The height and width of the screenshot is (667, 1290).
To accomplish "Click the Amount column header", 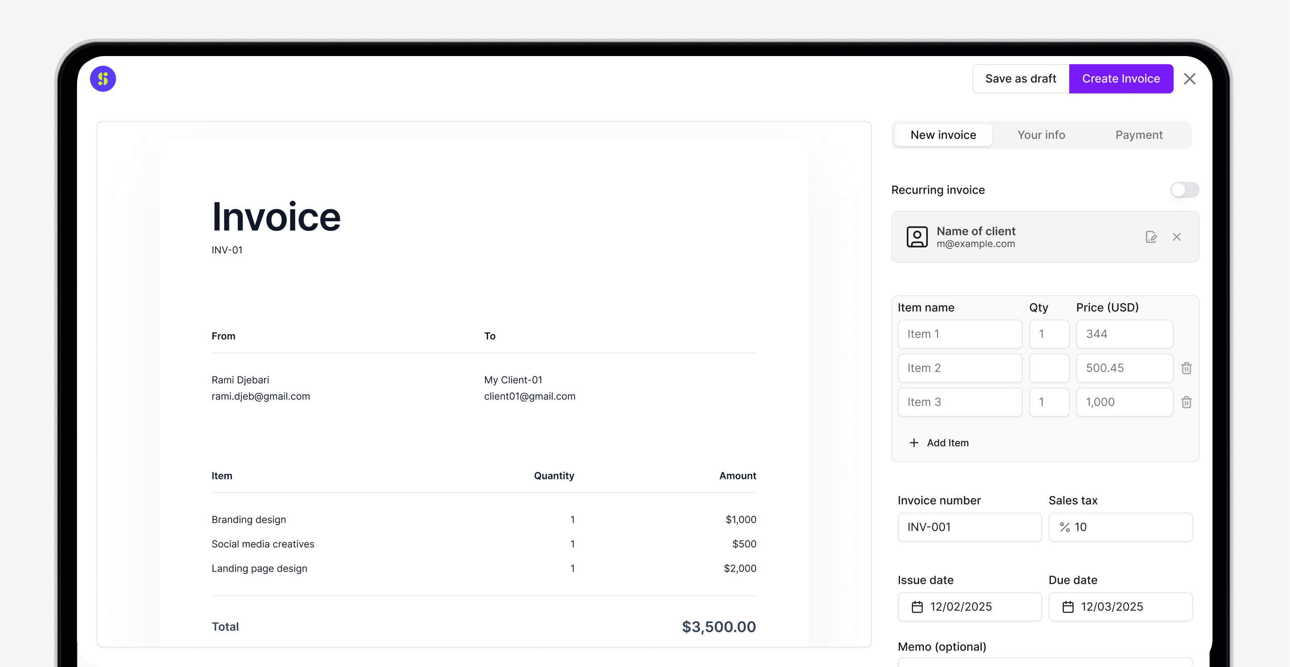I will point(738,476).
